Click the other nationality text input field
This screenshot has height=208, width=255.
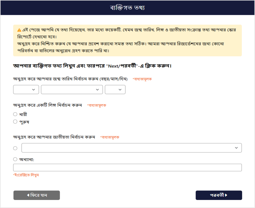pyautogui.click(x=128, y=167)
